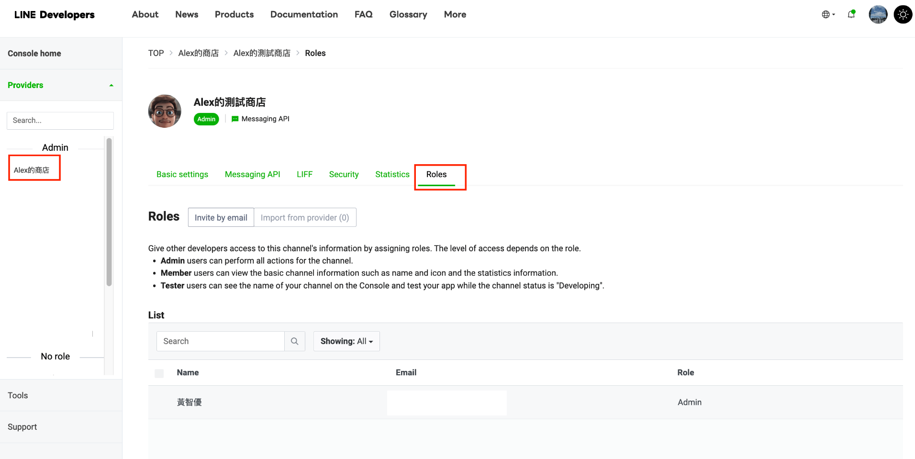
Task: Click the Alex的測試商店 channel title
Action: point(230,102)
